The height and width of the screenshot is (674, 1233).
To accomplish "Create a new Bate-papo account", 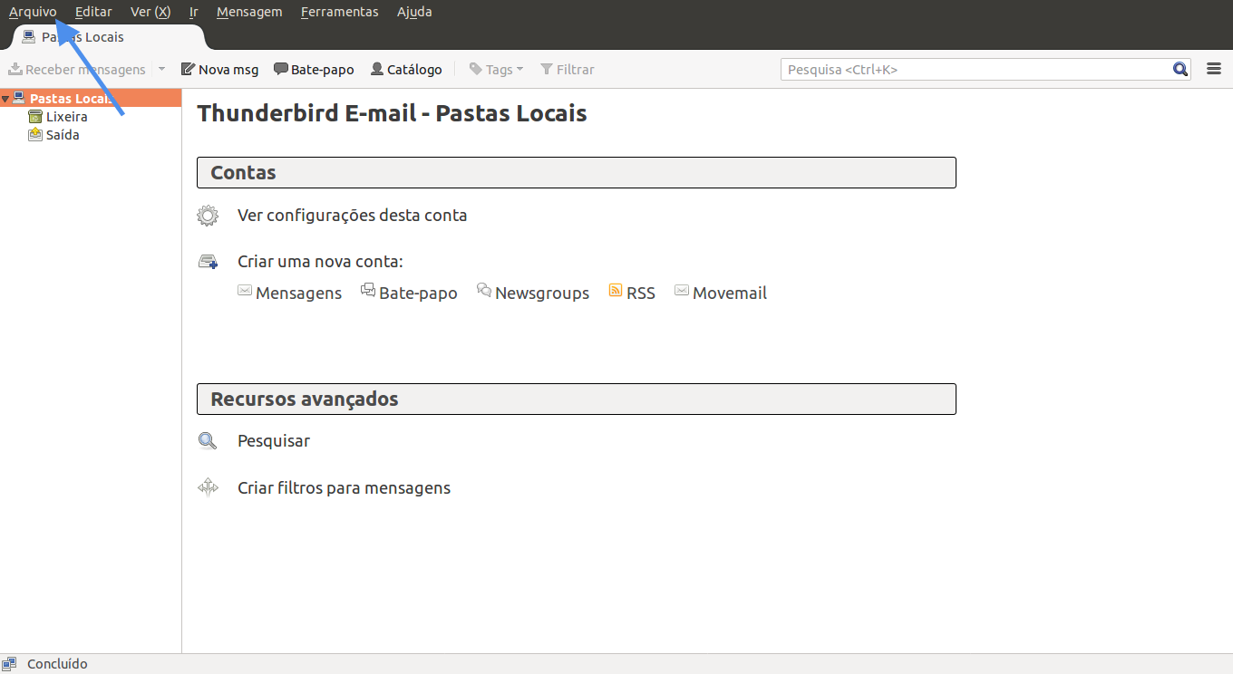I will pyautogui.click(x=418, y=294).
